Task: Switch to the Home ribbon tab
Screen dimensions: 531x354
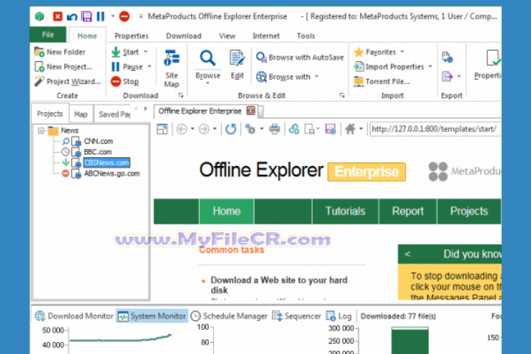Action: (x=87, y=35)
